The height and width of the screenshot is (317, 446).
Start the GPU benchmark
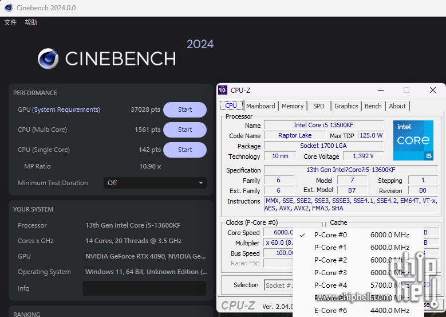click(185, 109)
